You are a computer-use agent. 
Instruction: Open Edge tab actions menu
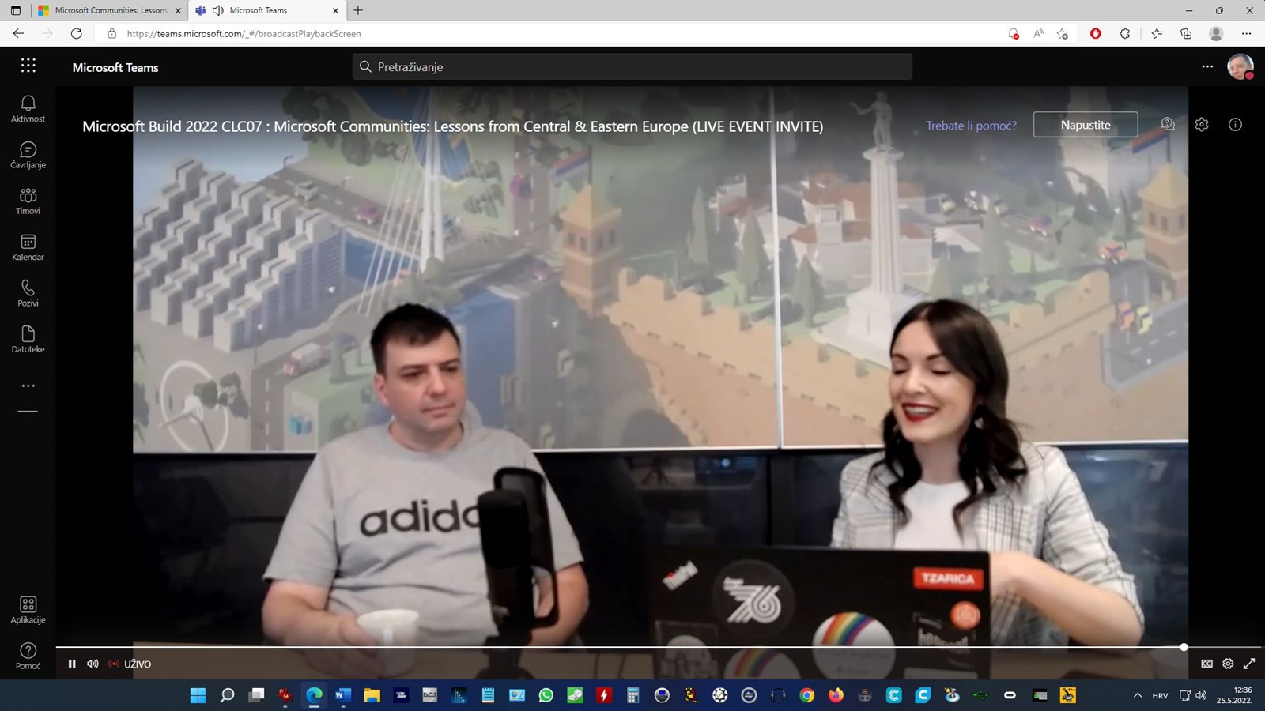coord(15,10)
